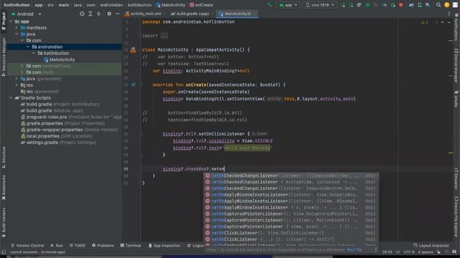Switch to activity_main.xml editor tab
The width and height of the screenshot is (460, 258).
tap(144, 14)
